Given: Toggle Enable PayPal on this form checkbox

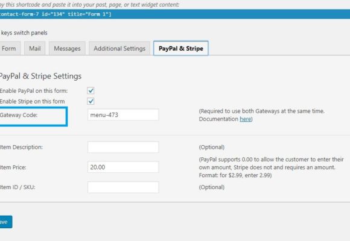Looking at the screenshot, I should pyautogui.click(x=91, y=91).
